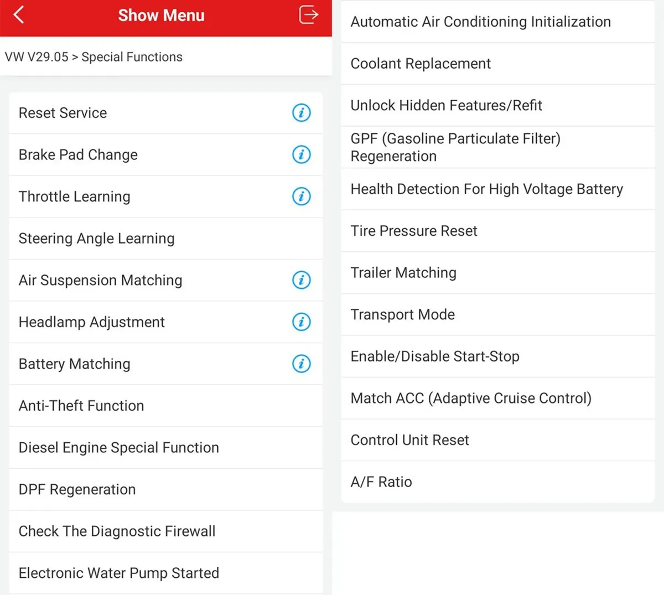Screen dimensions: 664x595
Task: Start DPF Regeneration function
Action: click(77, 489)
